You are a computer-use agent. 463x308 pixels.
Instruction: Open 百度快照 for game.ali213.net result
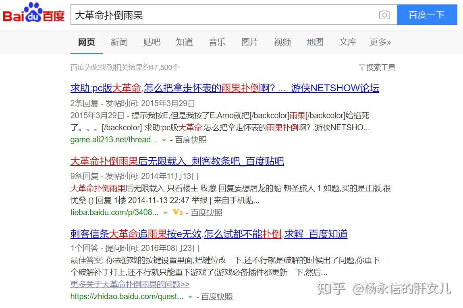pyautogui.click(x=191, y=140)
